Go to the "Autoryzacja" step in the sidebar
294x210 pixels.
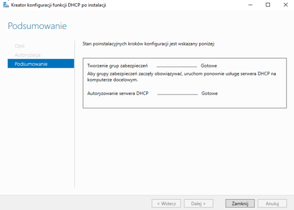coord(28,55)
